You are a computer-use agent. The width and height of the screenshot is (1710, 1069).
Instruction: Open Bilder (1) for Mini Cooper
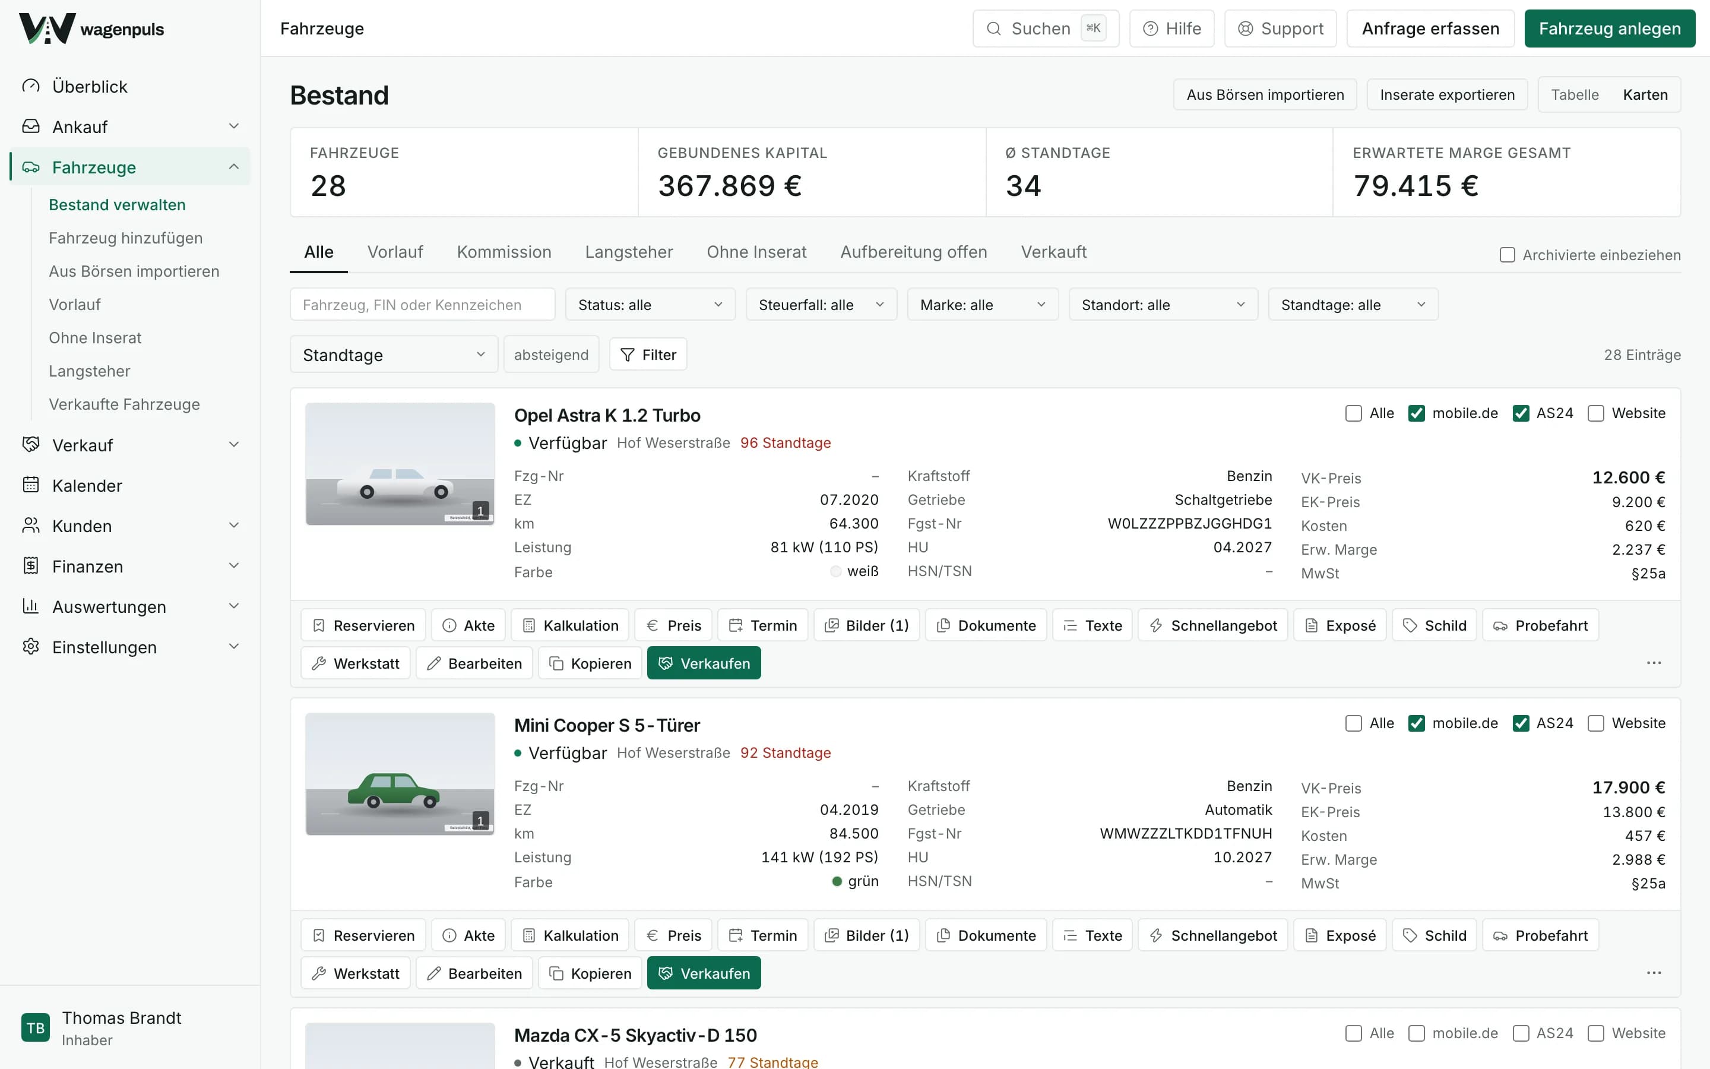coord(866,935)
